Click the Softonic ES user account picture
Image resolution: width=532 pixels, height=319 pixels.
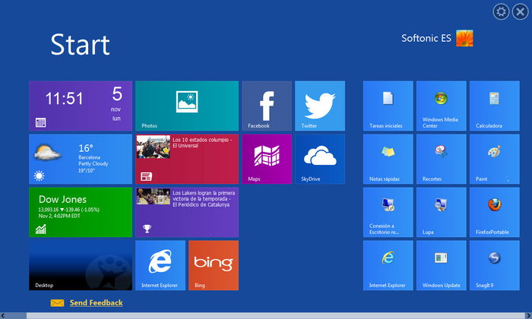click(464, 39)
